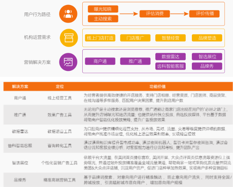Select the 曝光知晓 box
233x187 pixels.
pos(103,9)
